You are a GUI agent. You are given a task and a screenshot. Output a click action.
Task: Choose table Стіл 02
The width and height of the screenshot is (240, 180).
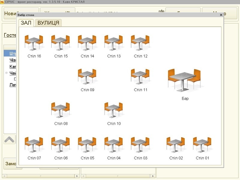[176, 145]
